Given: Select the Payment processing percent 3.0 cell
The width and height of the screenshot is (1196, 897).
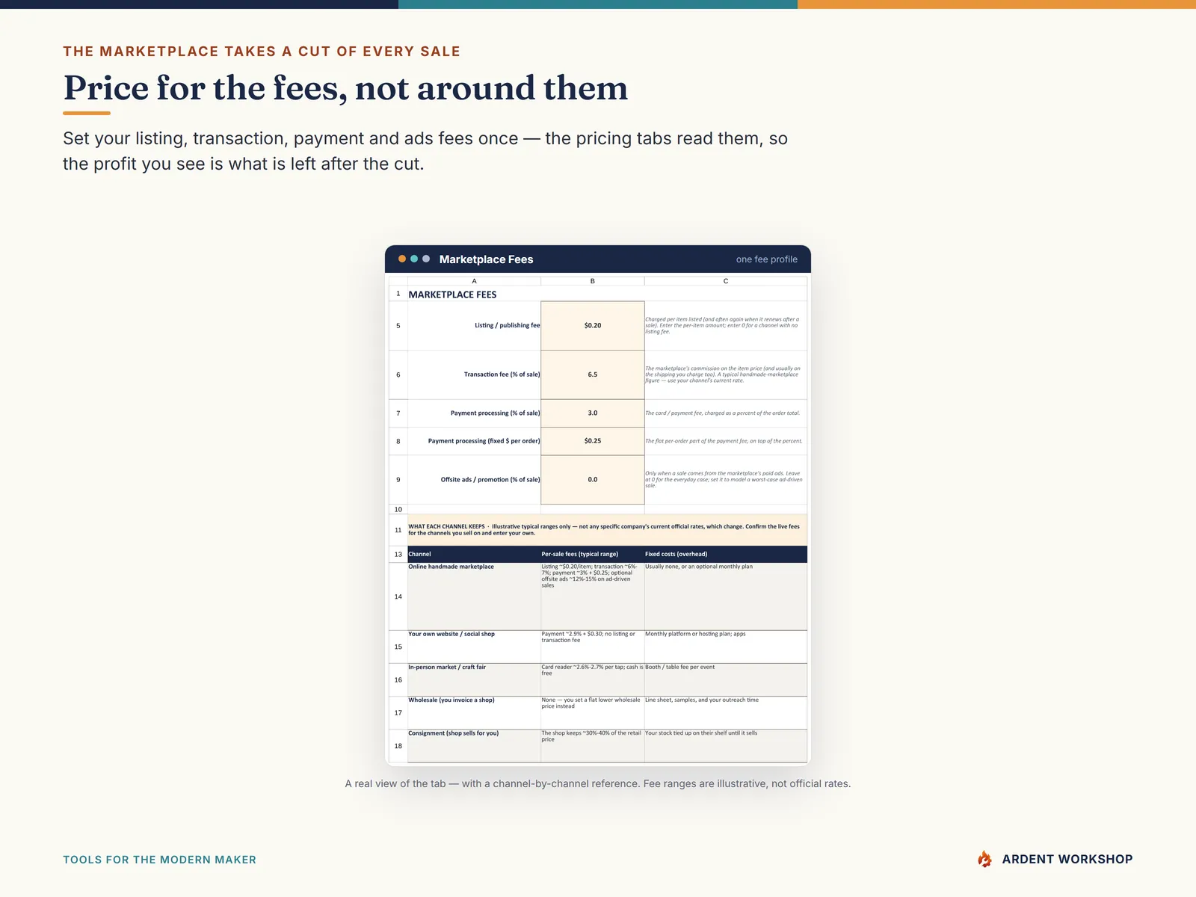Looking at the screenshot, I should coord(593,413).
